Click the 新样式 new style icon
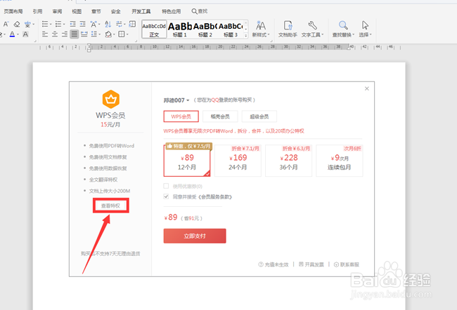This screenshot has height=310, width=457. point(261,25)
